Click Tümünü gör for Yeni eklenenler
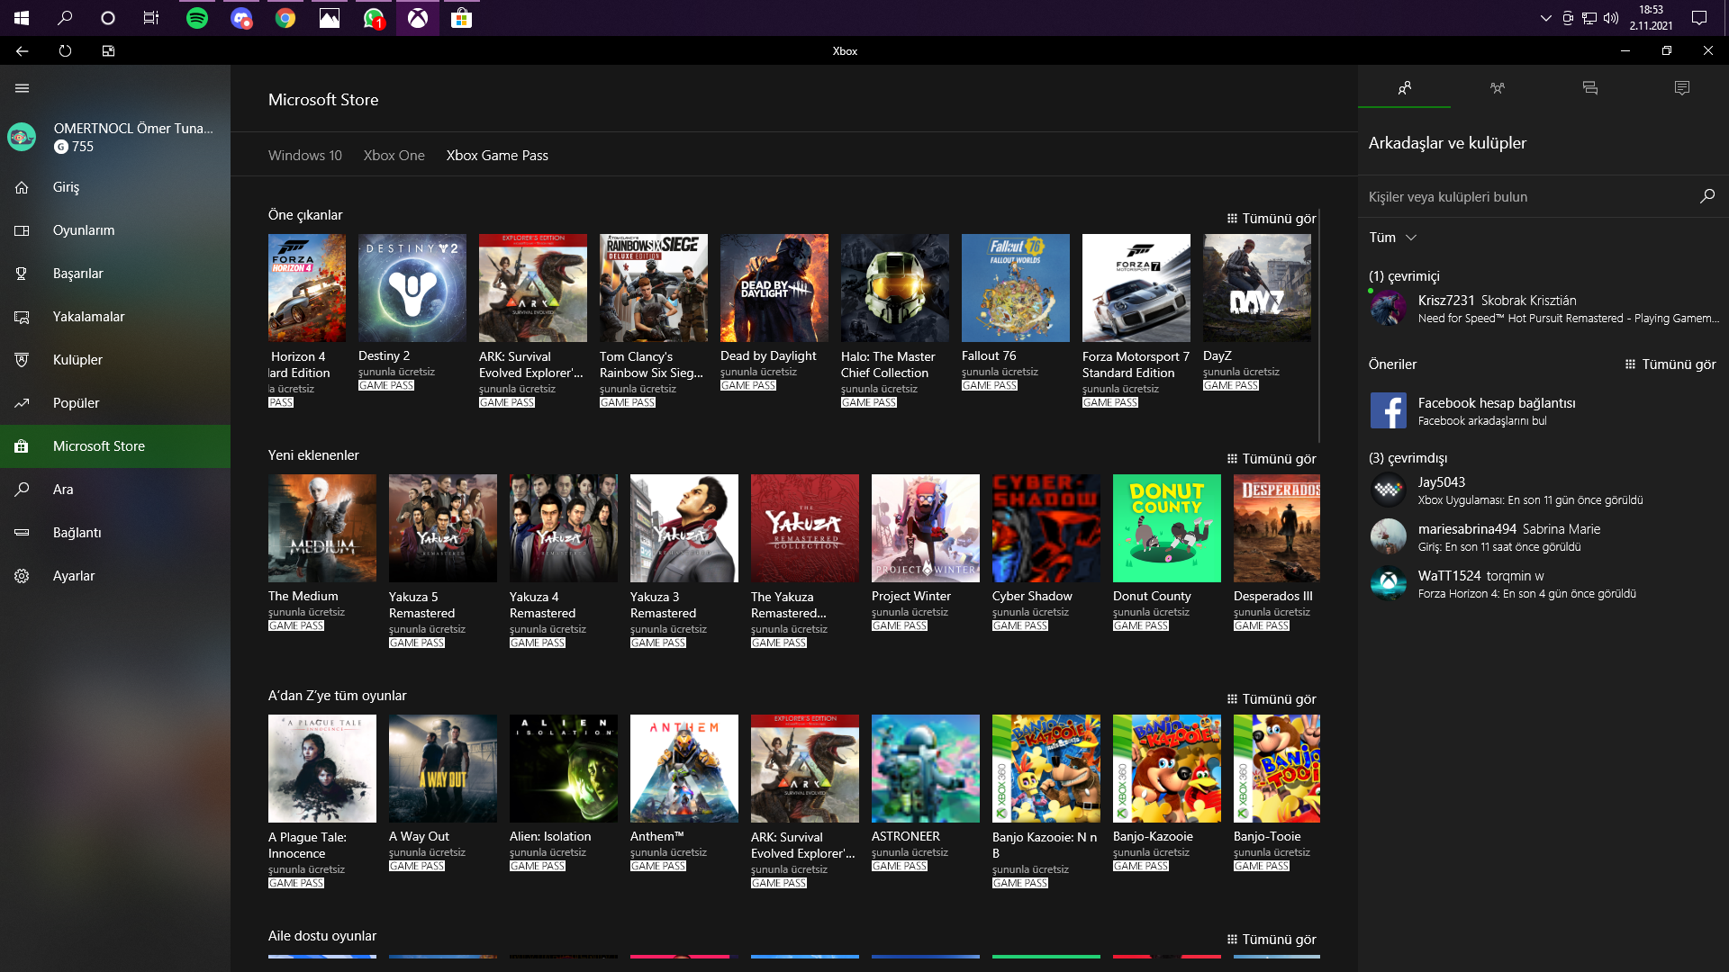 [x=1272, y=459]
